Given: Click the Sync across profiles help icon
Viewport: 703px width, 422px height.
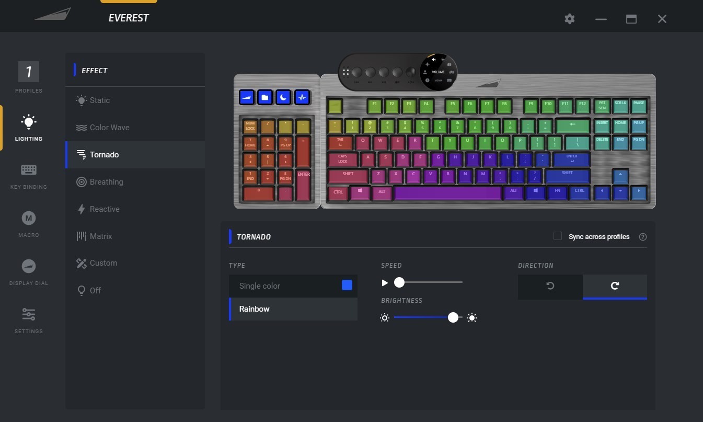Looking at the screenshot, I should (x=643, y=237).
